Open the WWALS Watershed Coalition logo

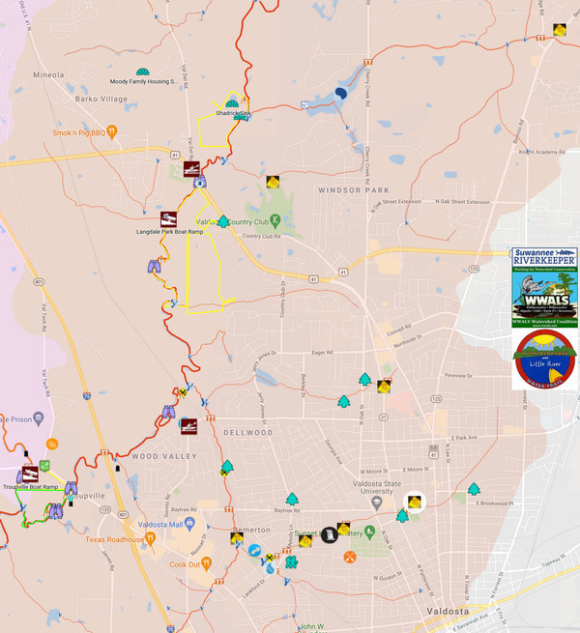(544, 297)
